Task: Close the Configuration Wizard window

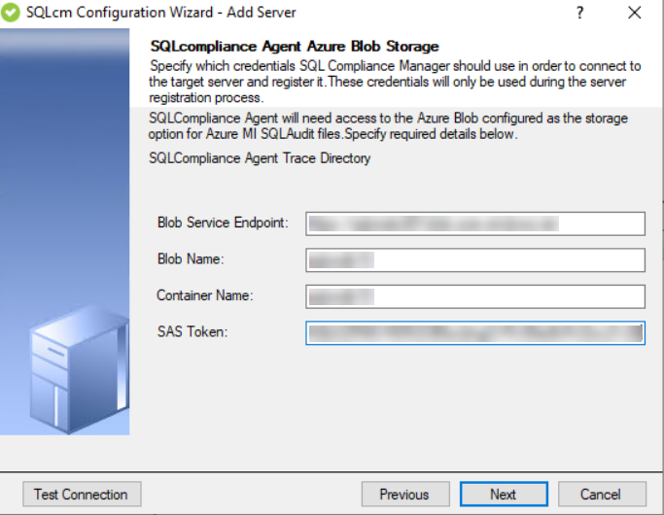Action: 635,13
